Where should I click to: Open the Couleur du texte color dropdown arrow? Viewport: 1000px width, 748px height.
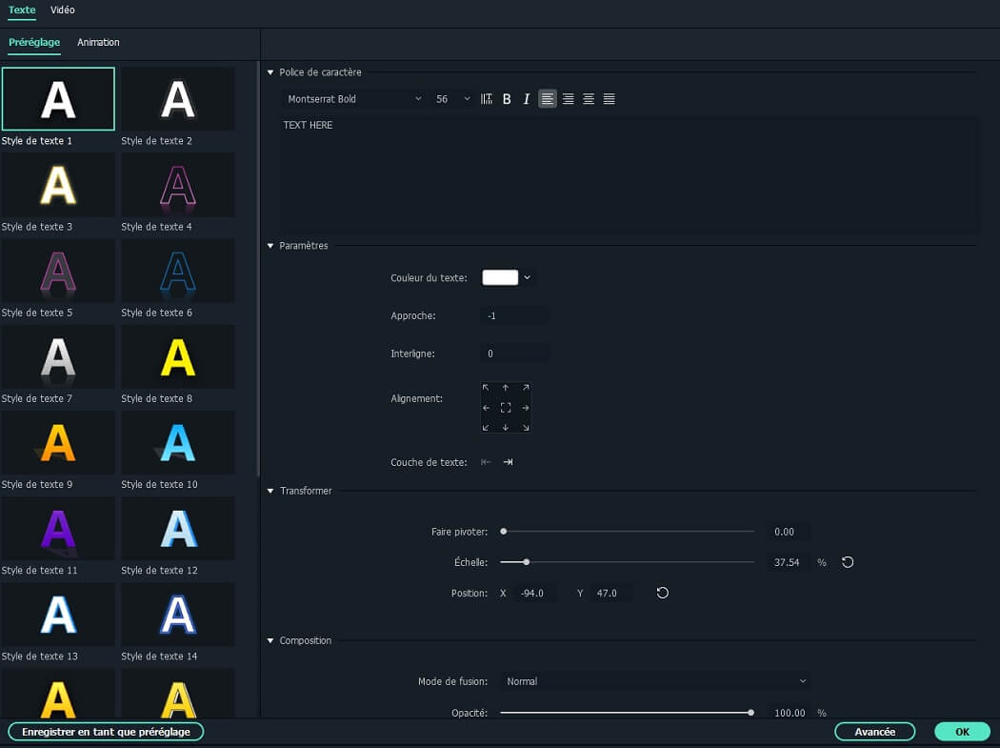pyautogui.click(x=527, y=277)
